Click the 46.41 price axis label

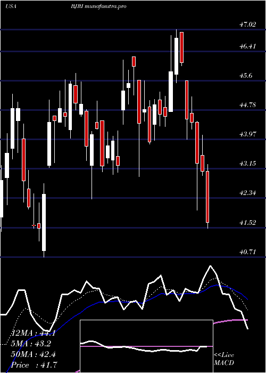click(247, 46)
